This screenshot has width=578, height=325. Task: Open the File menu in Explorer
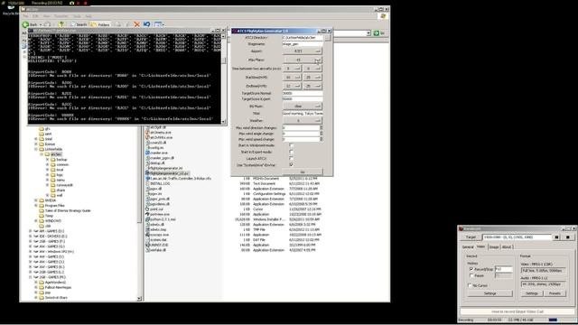tap(25, 16)
